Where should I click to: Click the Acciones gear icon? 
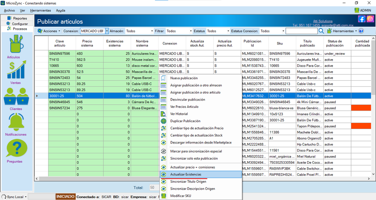[40, 31]
